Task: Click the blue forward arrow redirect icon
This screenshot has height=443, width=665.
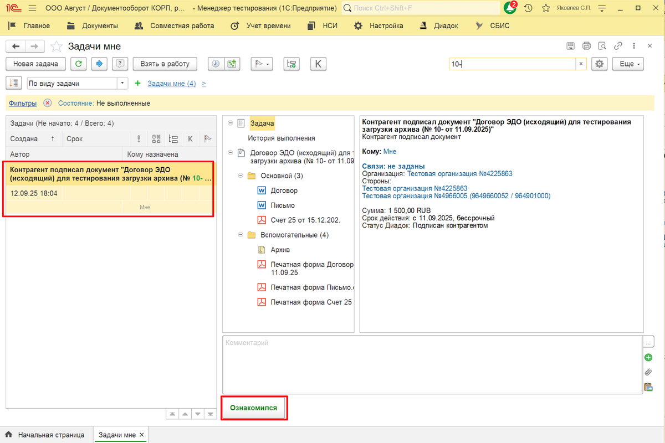Action: (x=99, y=64)
